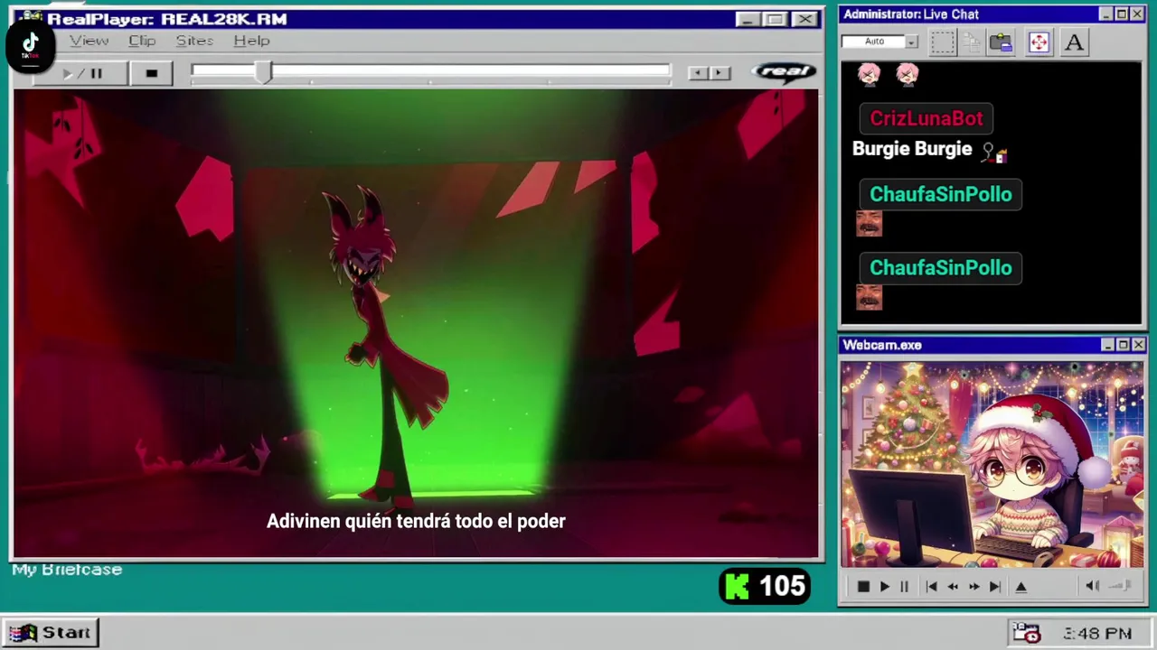Click the video playback area in RealPlayer

(x=416, y=323)
